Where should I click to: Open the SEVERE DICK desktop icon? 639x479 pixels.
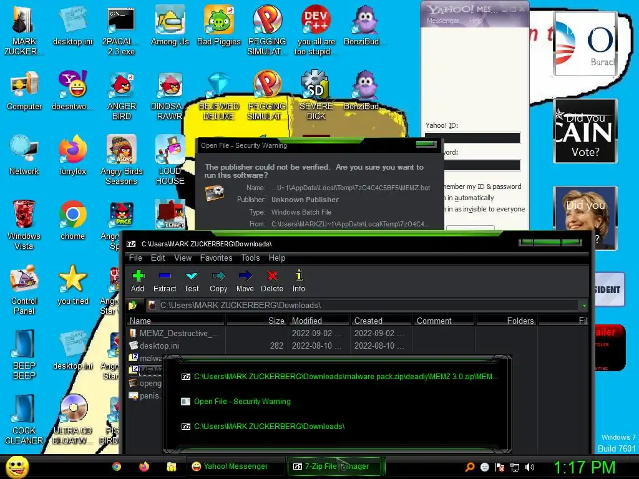click(316, 95)
